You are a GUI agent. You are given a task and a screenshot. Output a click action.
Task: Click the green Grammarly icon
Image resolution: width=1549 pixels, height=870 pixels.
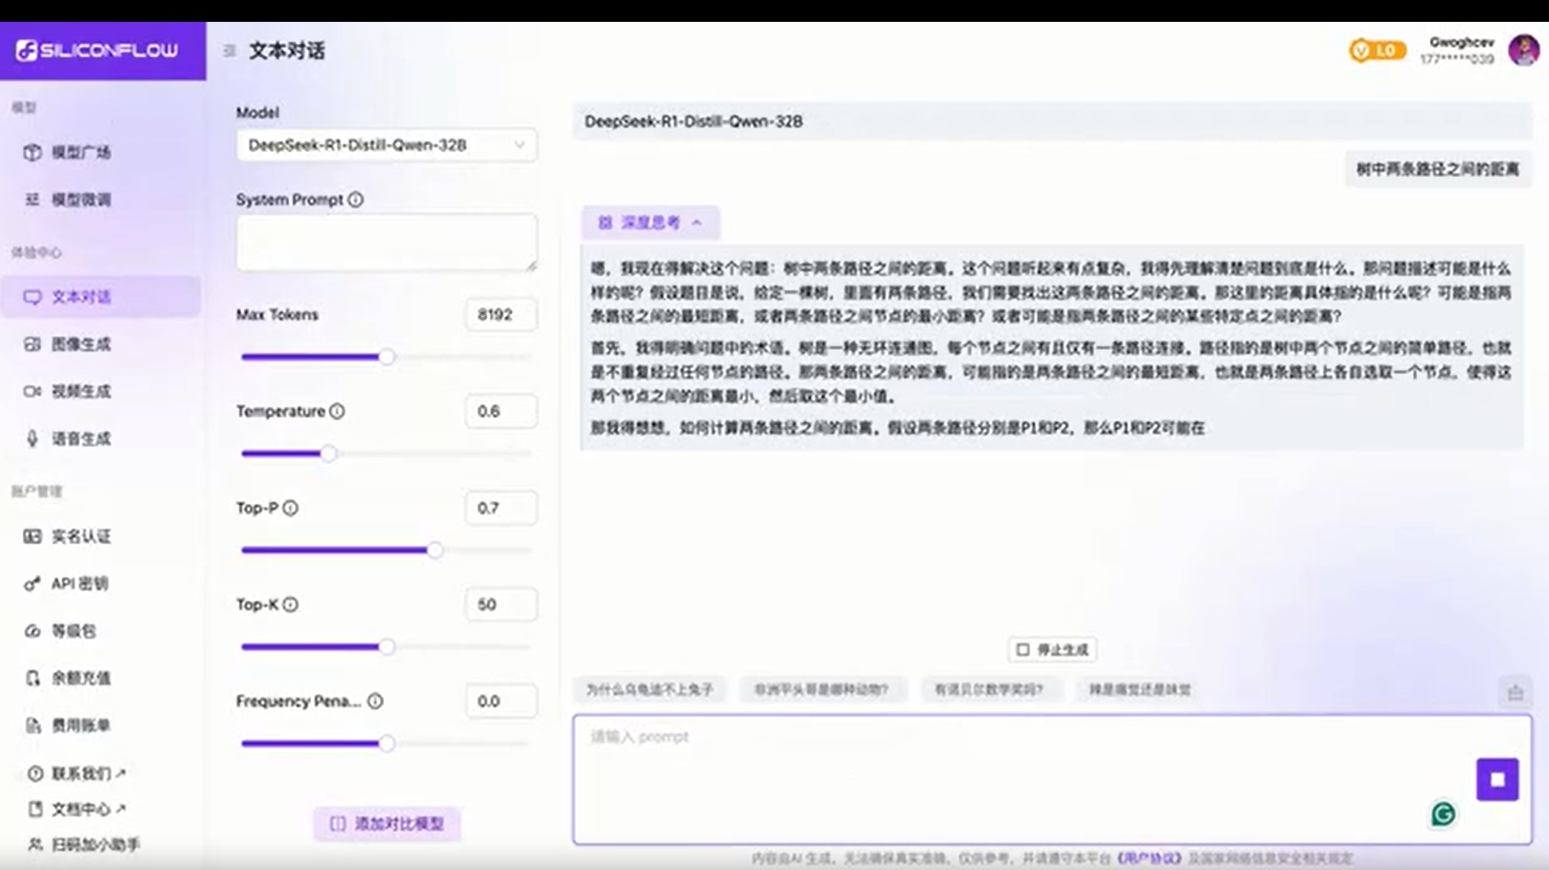click(x=1443, y=814)
